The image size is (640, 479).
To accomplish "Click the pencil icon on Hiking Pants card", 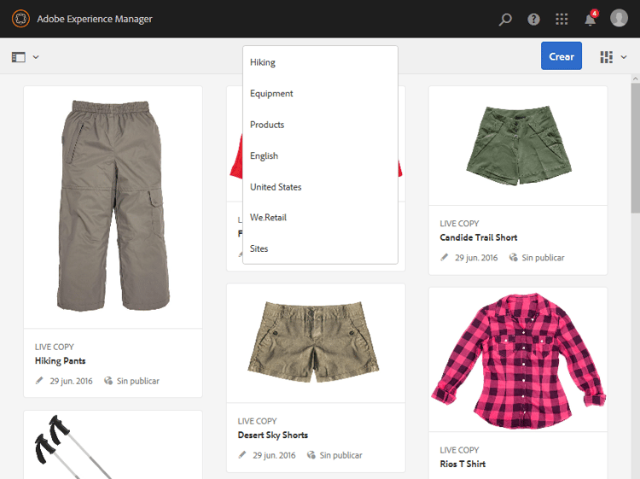I will [x=39, y=381].
